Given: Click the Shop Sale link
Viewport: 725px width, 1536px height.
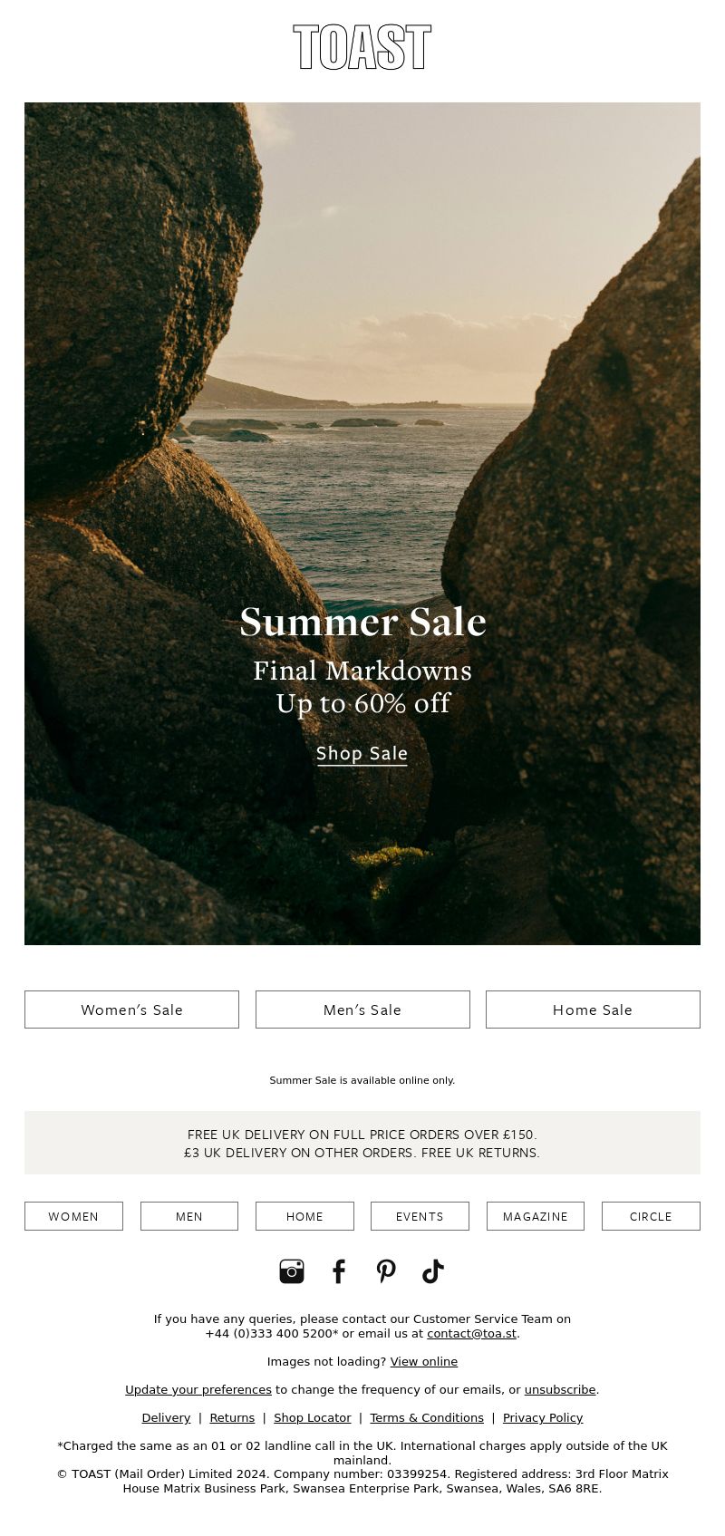Looking at the screenshot, I should click(x=362, y=754).
